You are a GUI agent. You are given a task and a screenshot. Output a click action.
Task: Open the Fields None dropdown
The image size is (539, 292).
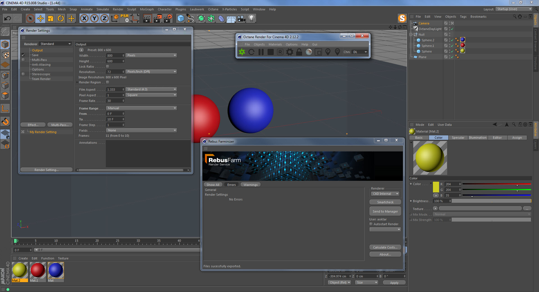(141, 131)
